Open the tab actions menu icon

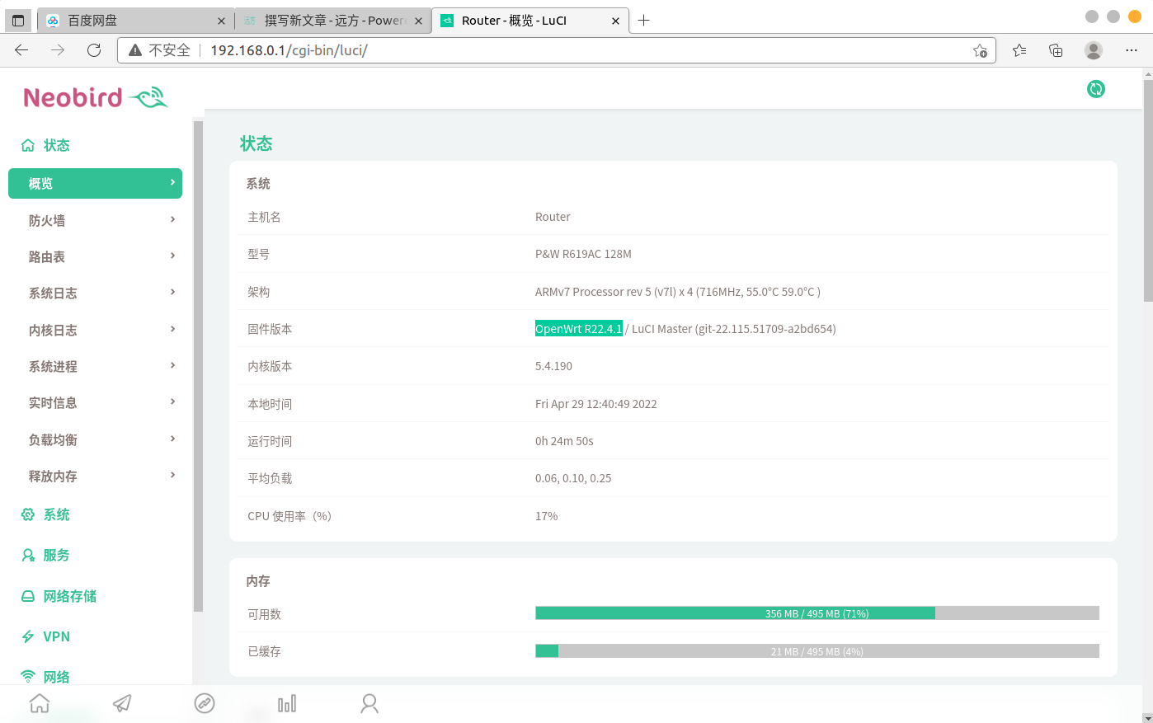point(18,21)
